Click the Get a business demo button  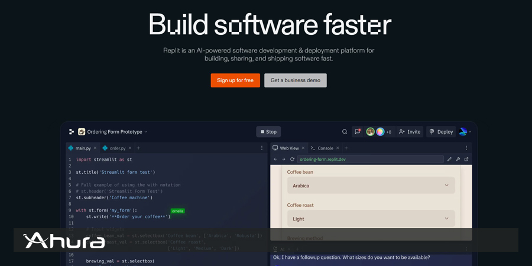click(x=295, y=80)
